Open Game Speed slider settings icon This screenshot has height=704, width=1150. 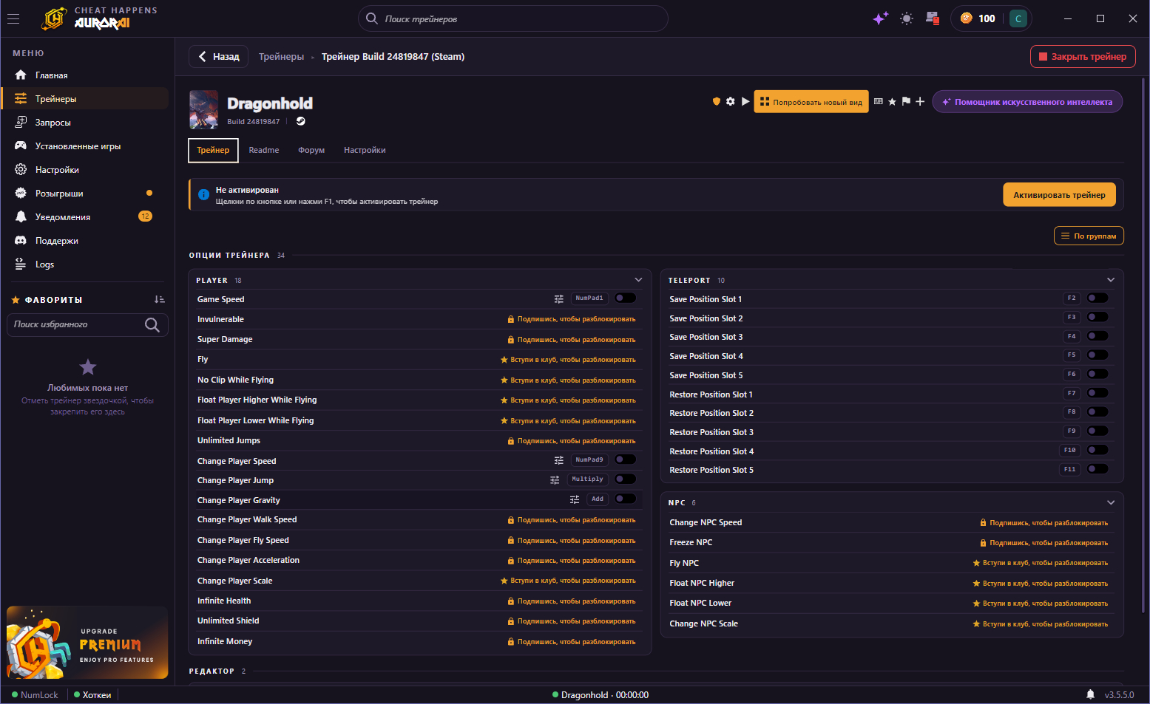click(559, 298)
